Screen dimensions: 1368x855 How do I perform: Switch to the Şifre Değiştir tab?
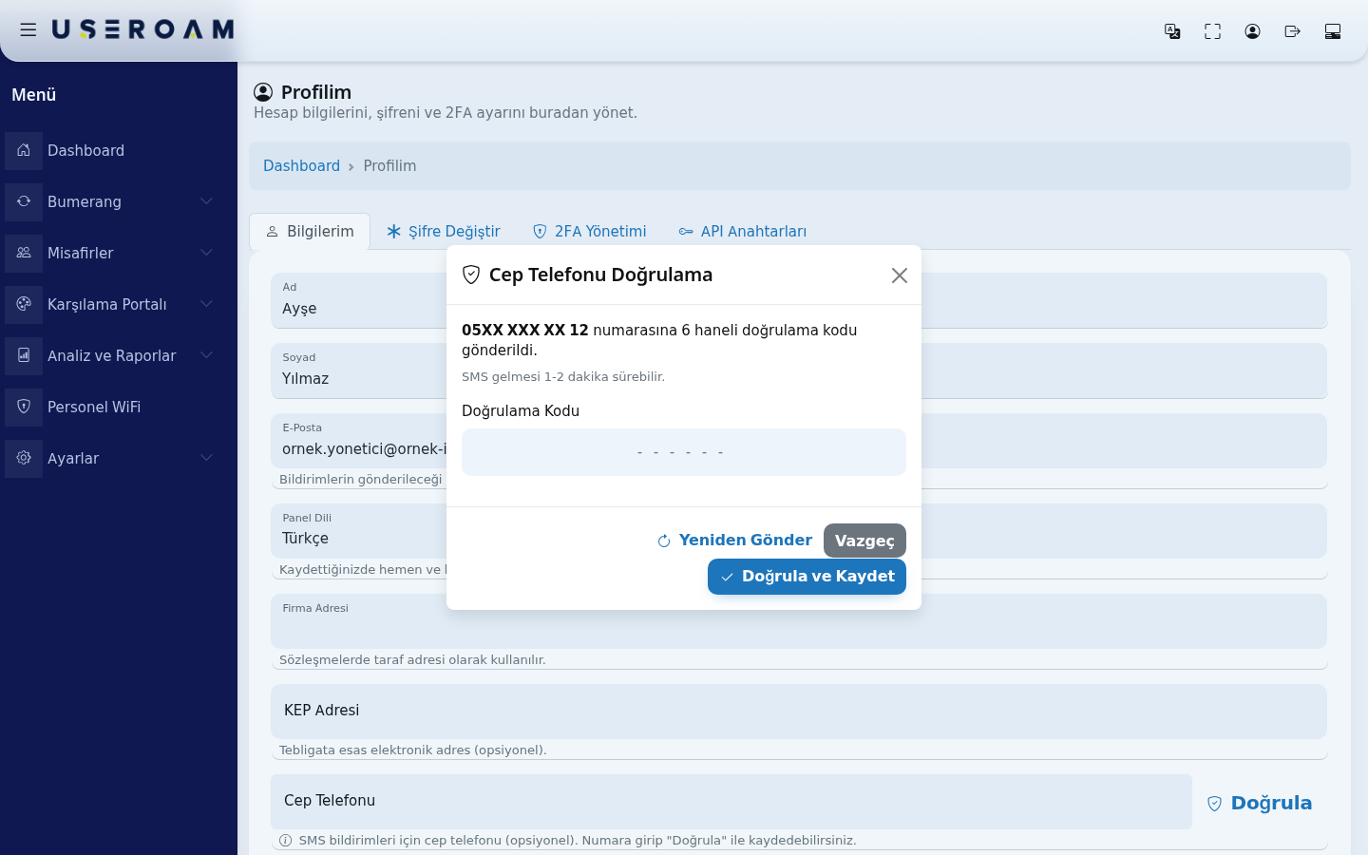[x=443, y=232]
